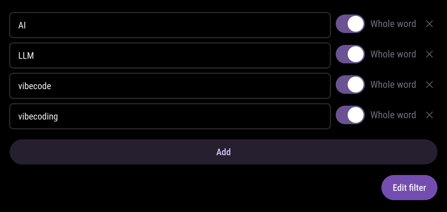
Task: Click the Whole word label beside LLM
Action: [393, 54]
